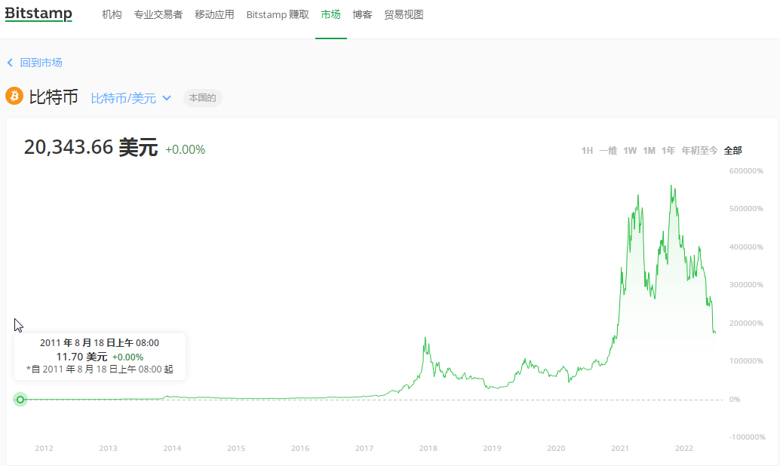Click the 市场 navigation tab
Viewport: 780px width, 466px height.
330,15
